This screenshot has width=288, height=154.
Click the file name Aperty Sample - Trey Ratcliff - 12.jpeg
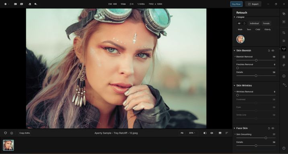116,133
